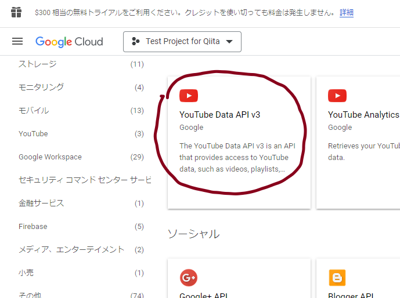Screen dimensions: 400x298
Task: Open the hamburger navigation menu
Action: (x=17, y=41)
